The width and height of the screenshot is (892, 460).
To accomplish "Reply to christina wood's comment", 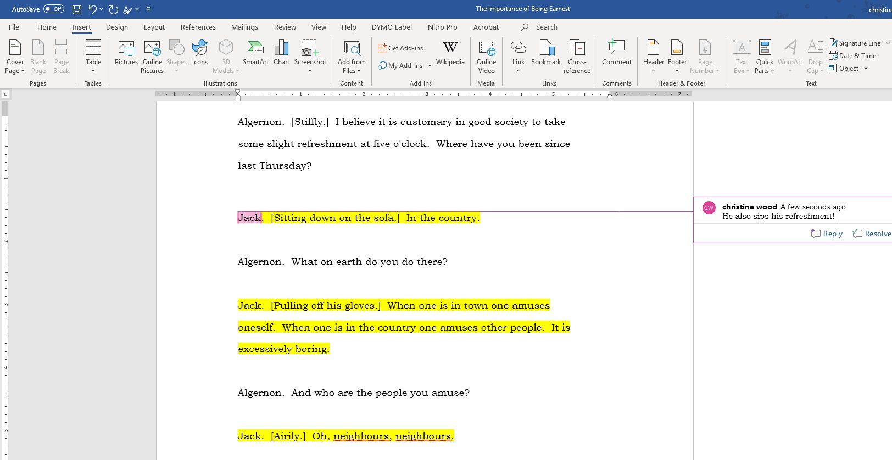I will (827, 234).
